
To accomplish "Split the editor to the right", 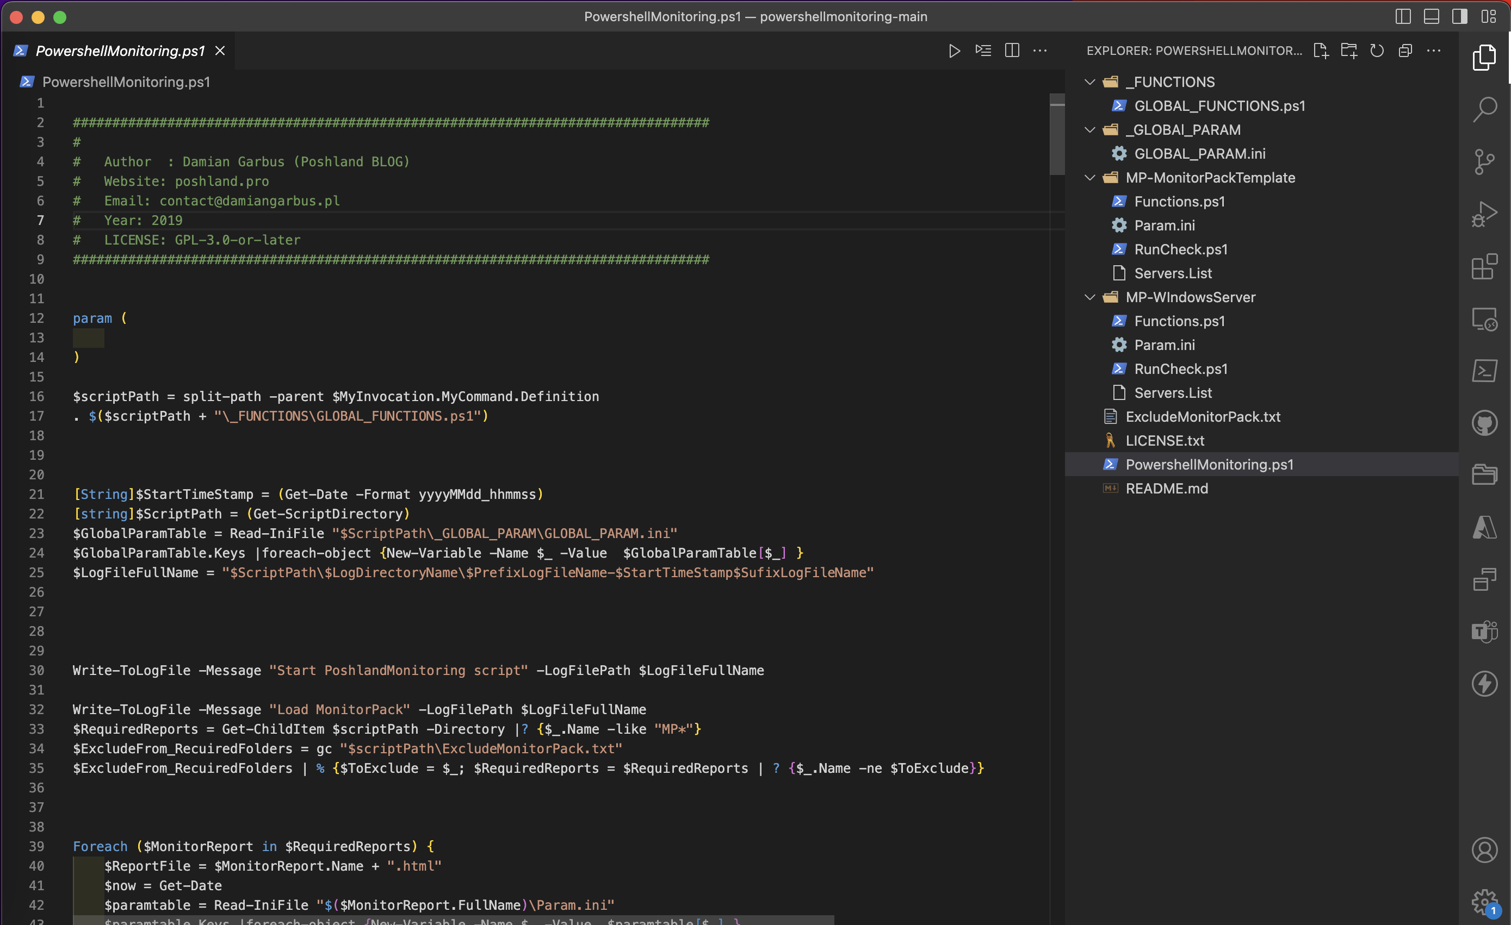I will [1012, 51].
